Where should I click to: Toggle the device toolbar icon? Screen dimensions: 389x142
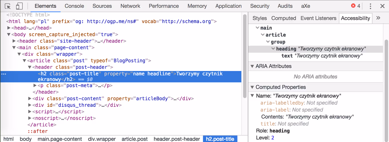click(x=19, y=6)
